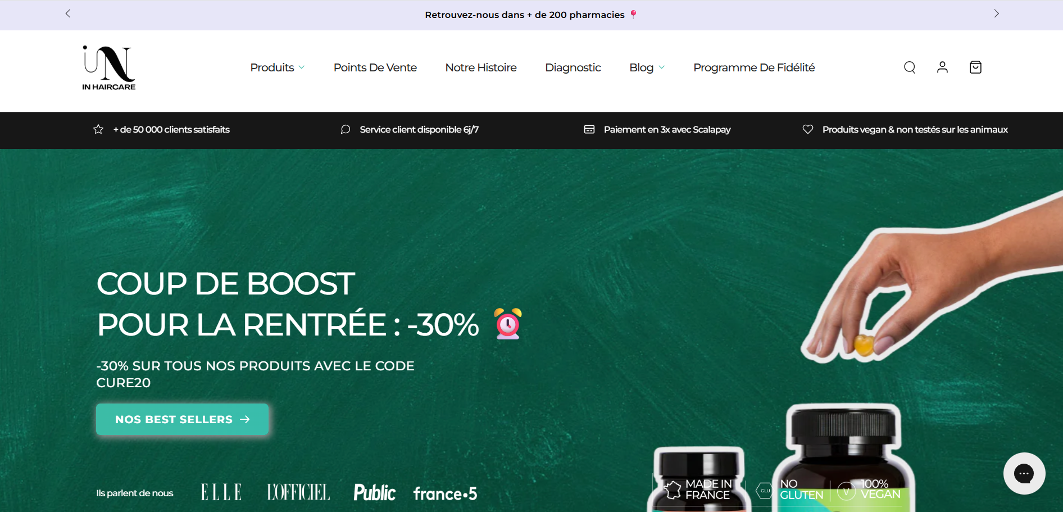
Task: Show next announcement with right arrow
Action: pos(996,13)
